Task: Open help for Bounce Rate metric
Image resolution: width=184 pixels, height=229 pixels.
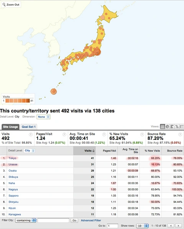Action: (180, 134)
